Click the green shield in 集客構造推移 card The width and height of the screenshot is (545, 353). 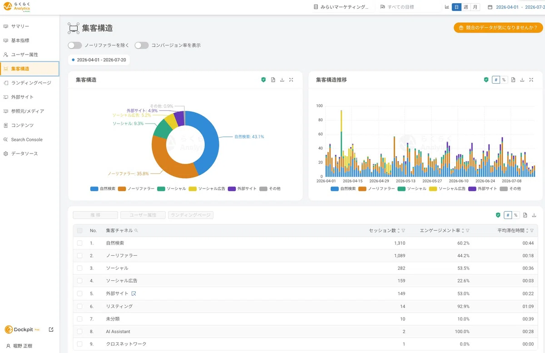tap(486, 80)
